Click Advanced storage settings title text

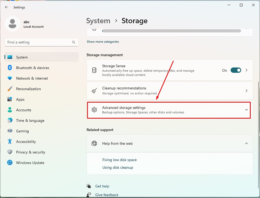tap(124, 108)
